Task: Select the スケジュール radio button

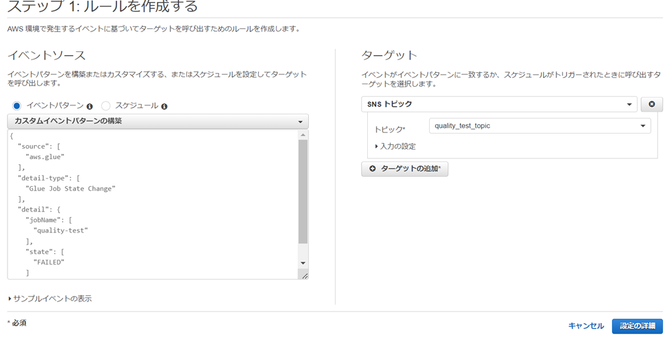Action: click(106, 105)
